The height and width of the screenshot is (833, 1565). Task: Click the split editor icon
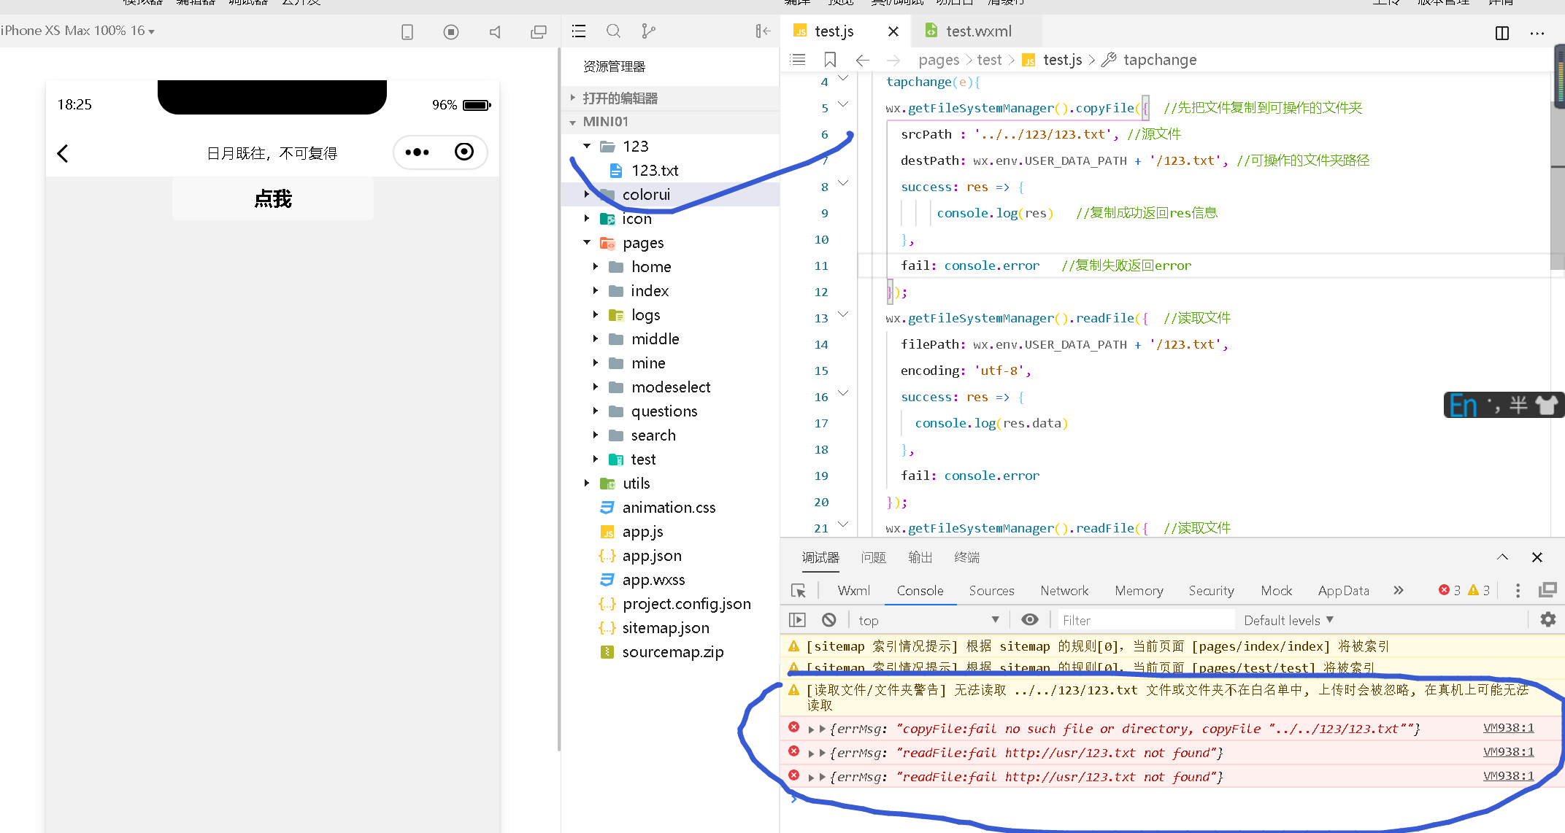tap(1501, 33)
